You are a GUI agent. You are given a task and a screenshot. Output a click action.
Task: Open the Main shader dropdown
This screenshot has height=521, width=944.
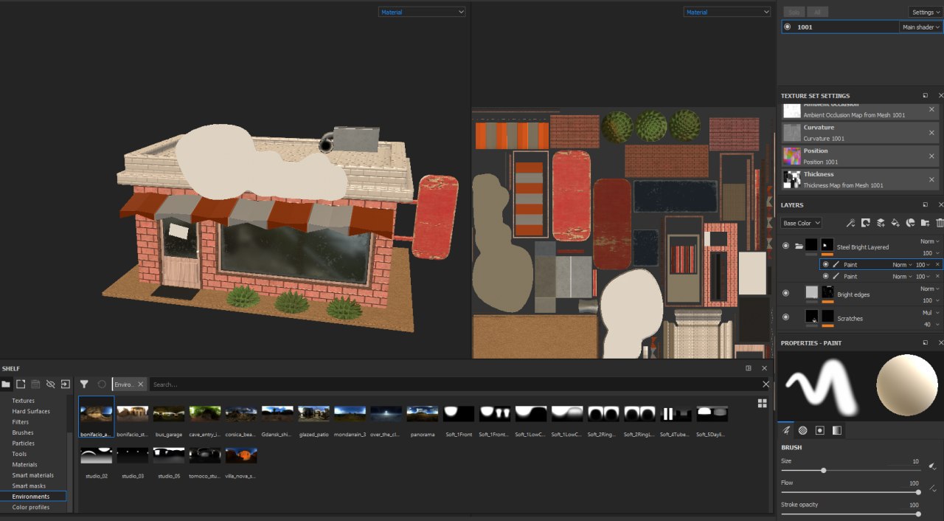921,27
